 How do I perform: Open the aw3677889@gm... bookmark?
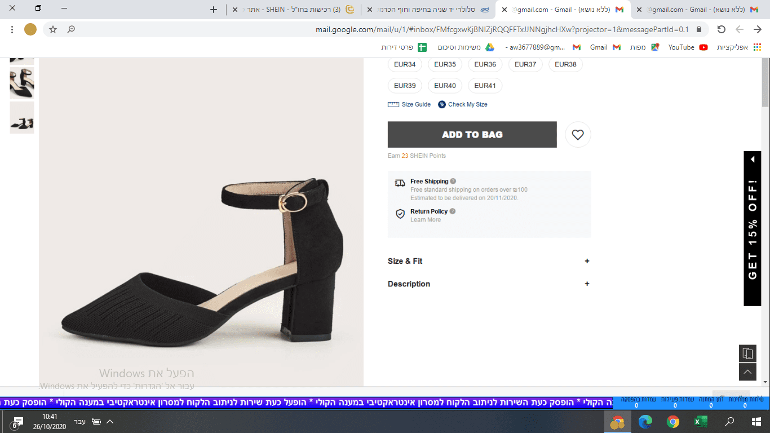(x=543, y=47)
